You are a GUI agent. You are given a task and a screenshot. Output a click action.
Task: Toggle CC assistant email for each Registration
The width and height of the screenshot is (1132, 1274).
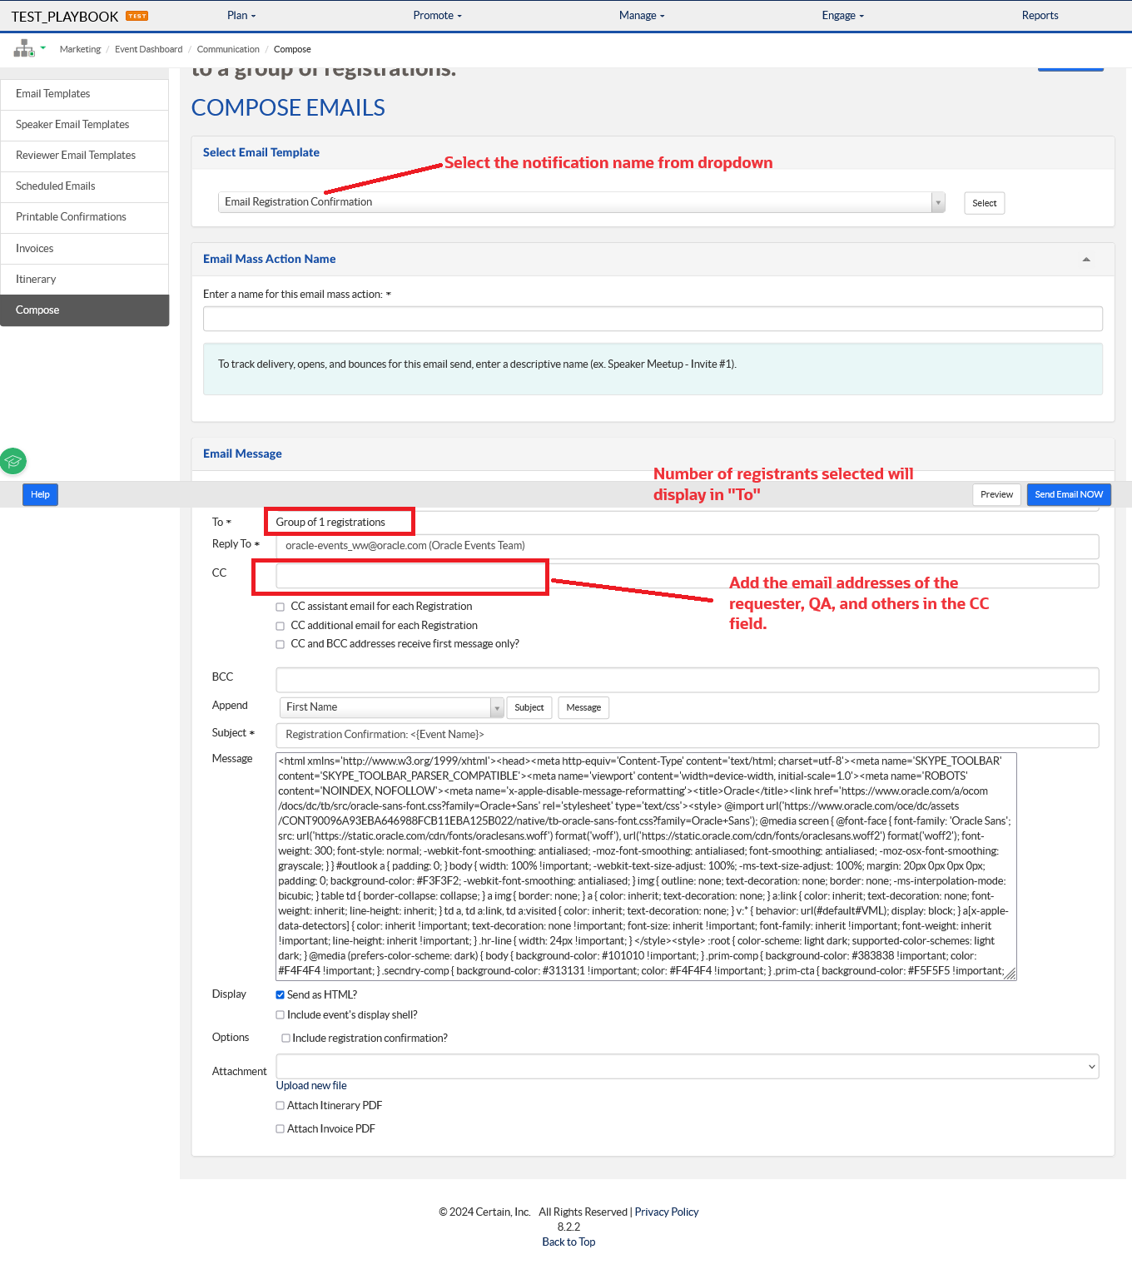click(x=281, y=607)
